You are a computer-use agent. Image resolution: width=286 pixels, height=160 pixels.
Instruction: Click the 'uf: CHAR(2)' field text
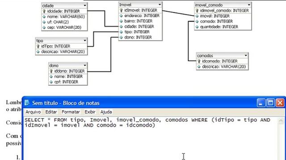58,22
